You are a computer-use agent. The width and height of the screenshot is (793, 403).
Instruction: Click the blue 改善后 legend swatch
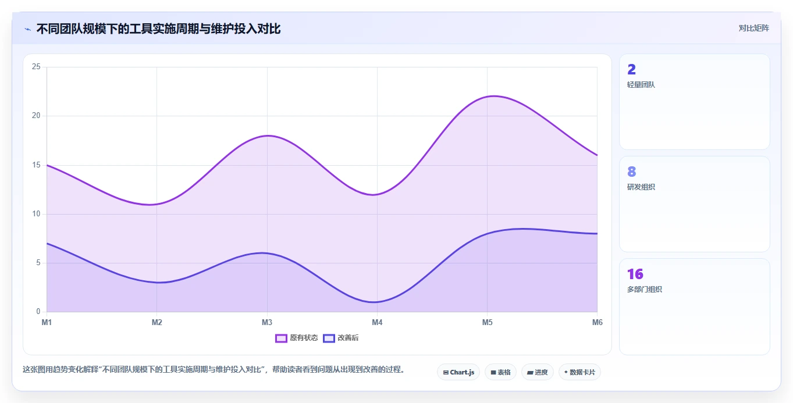329,338
